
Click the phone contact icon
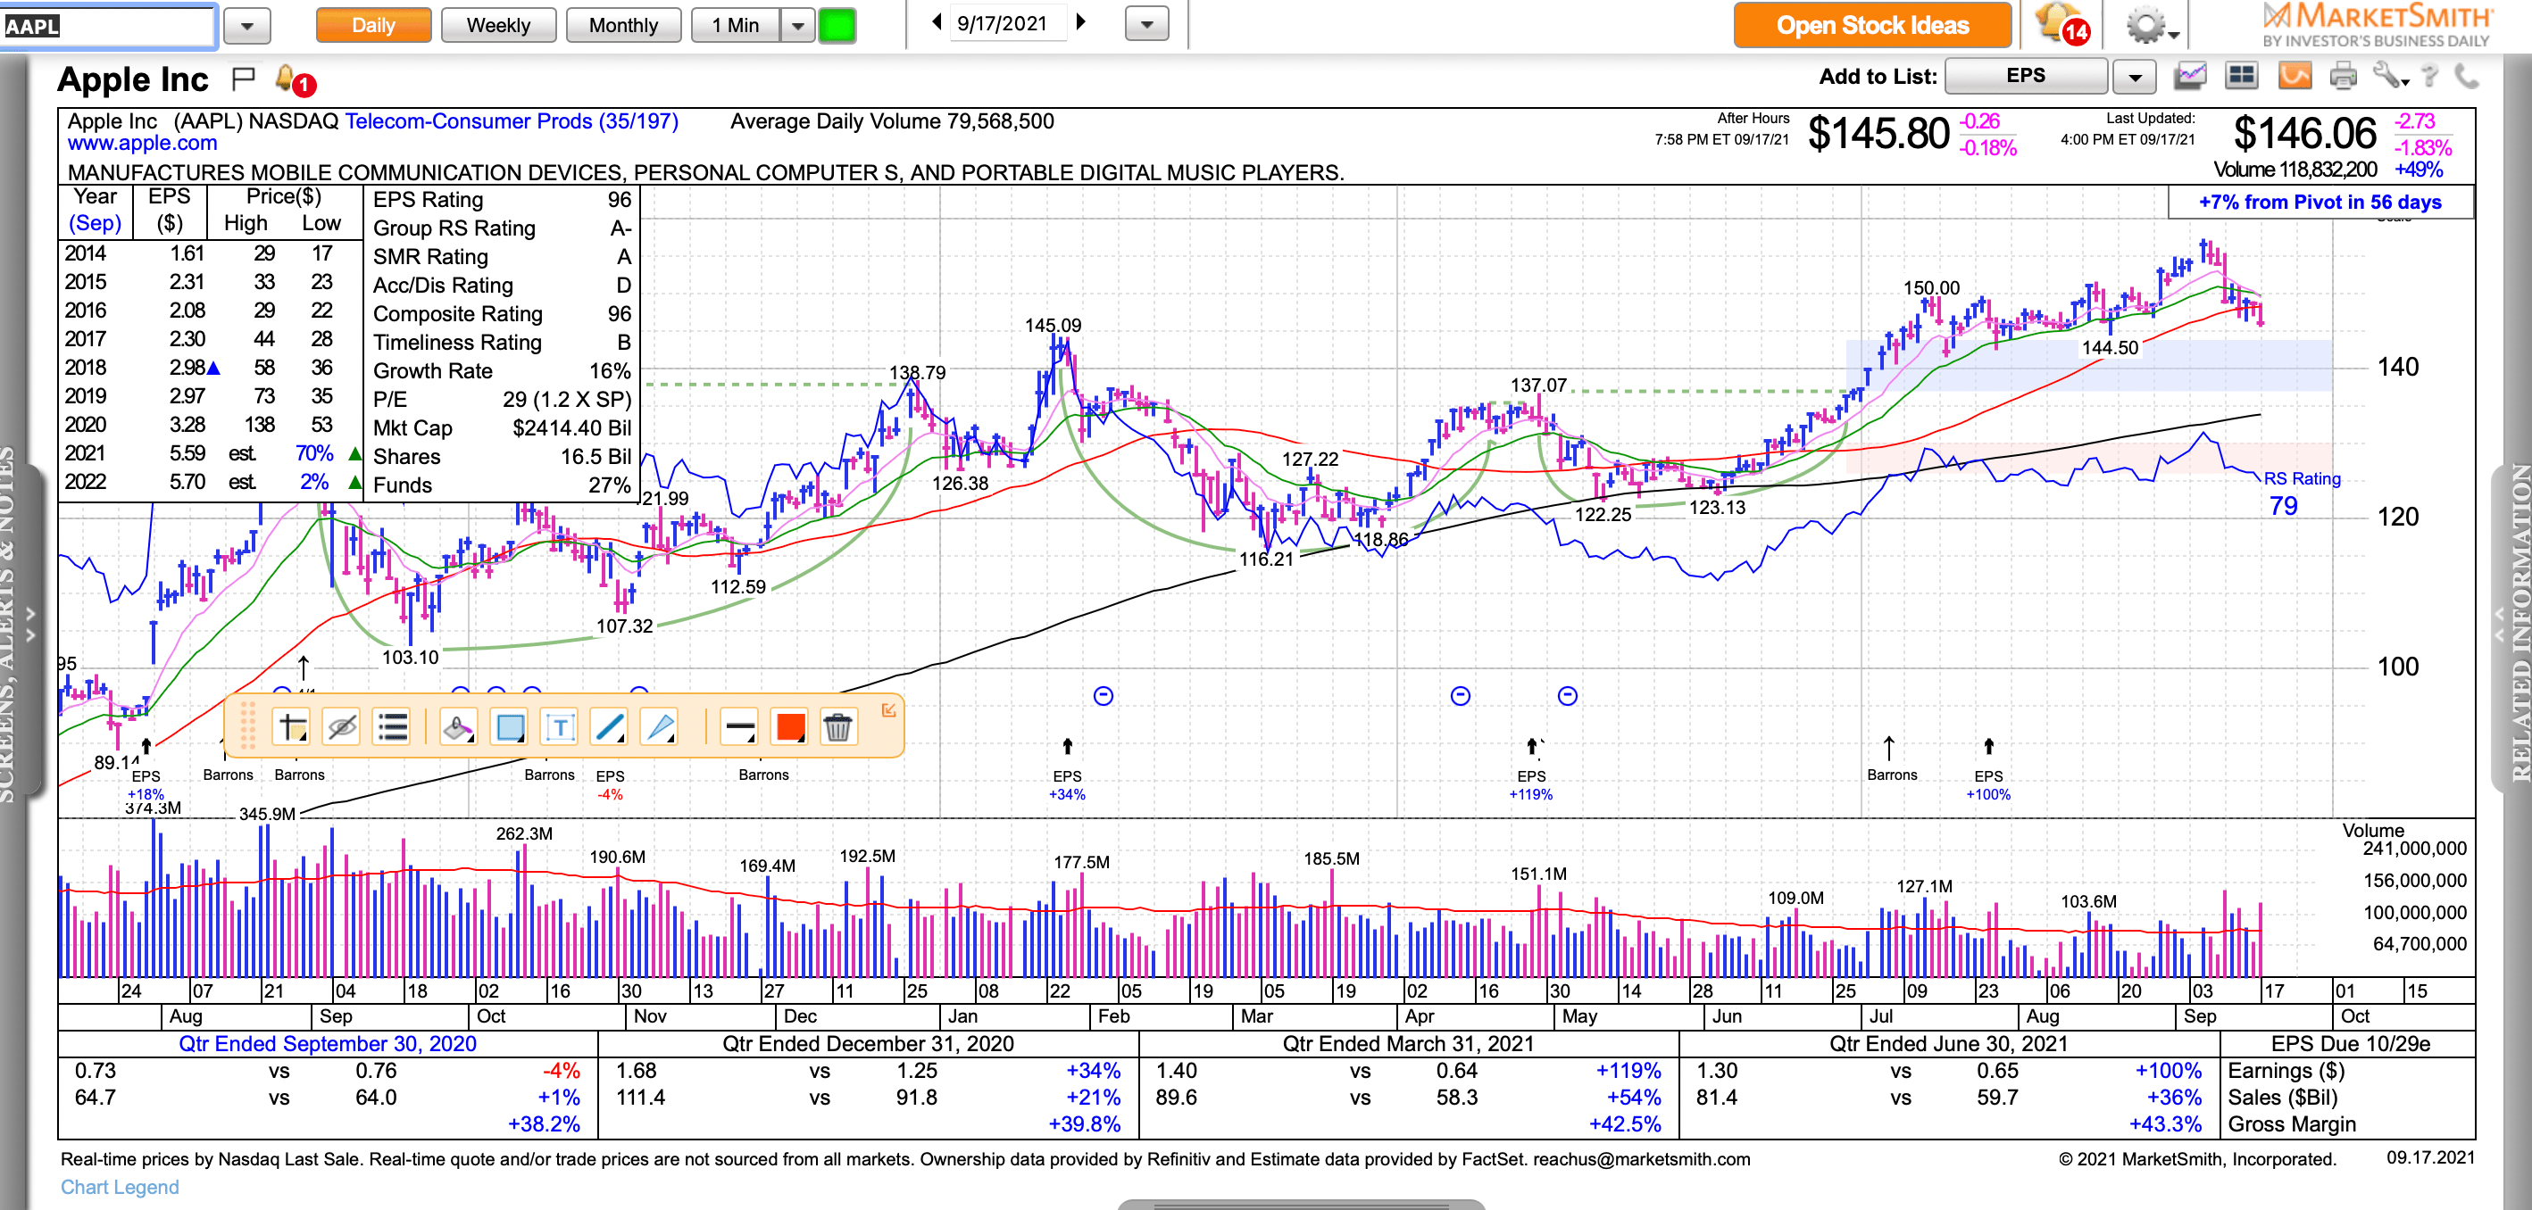(2466, 76)
